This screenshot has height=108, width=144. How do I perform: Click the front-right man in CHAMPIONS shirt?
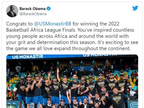point(117,98)
